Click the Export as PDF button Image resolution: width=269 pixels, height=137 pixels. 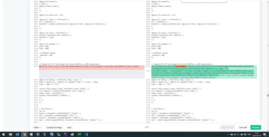click(227, 127)
